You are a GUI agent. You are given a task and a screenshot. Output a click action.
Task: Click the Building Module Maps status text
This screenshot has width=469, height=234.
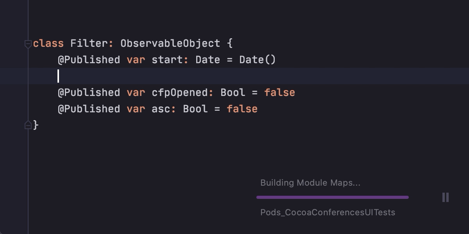coord(310,183)
